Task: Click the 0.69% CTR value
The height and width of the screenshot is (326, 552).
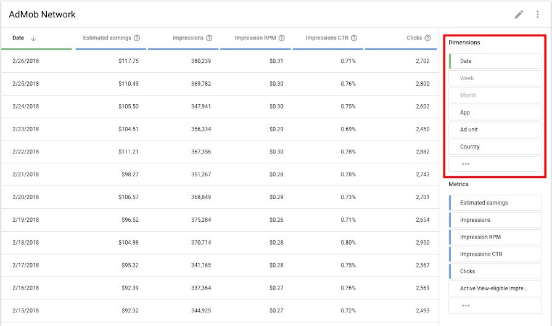Action: (348, 129)
